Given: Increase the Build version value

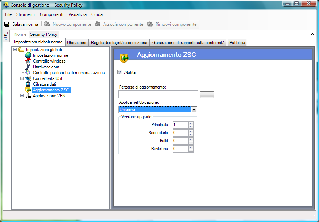Looking at the screenshot, I should pyautogui.click(x=191, y=139).
